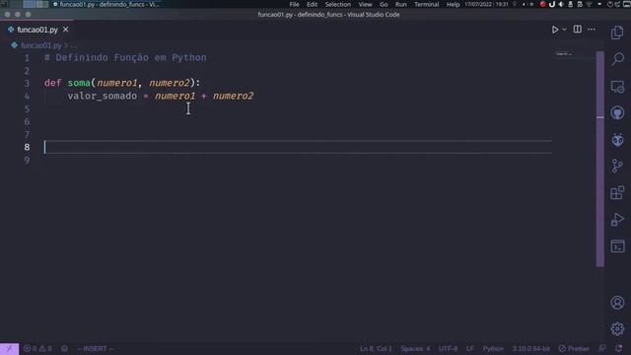Change end of line sequence LF

click(x=469, y=348)
